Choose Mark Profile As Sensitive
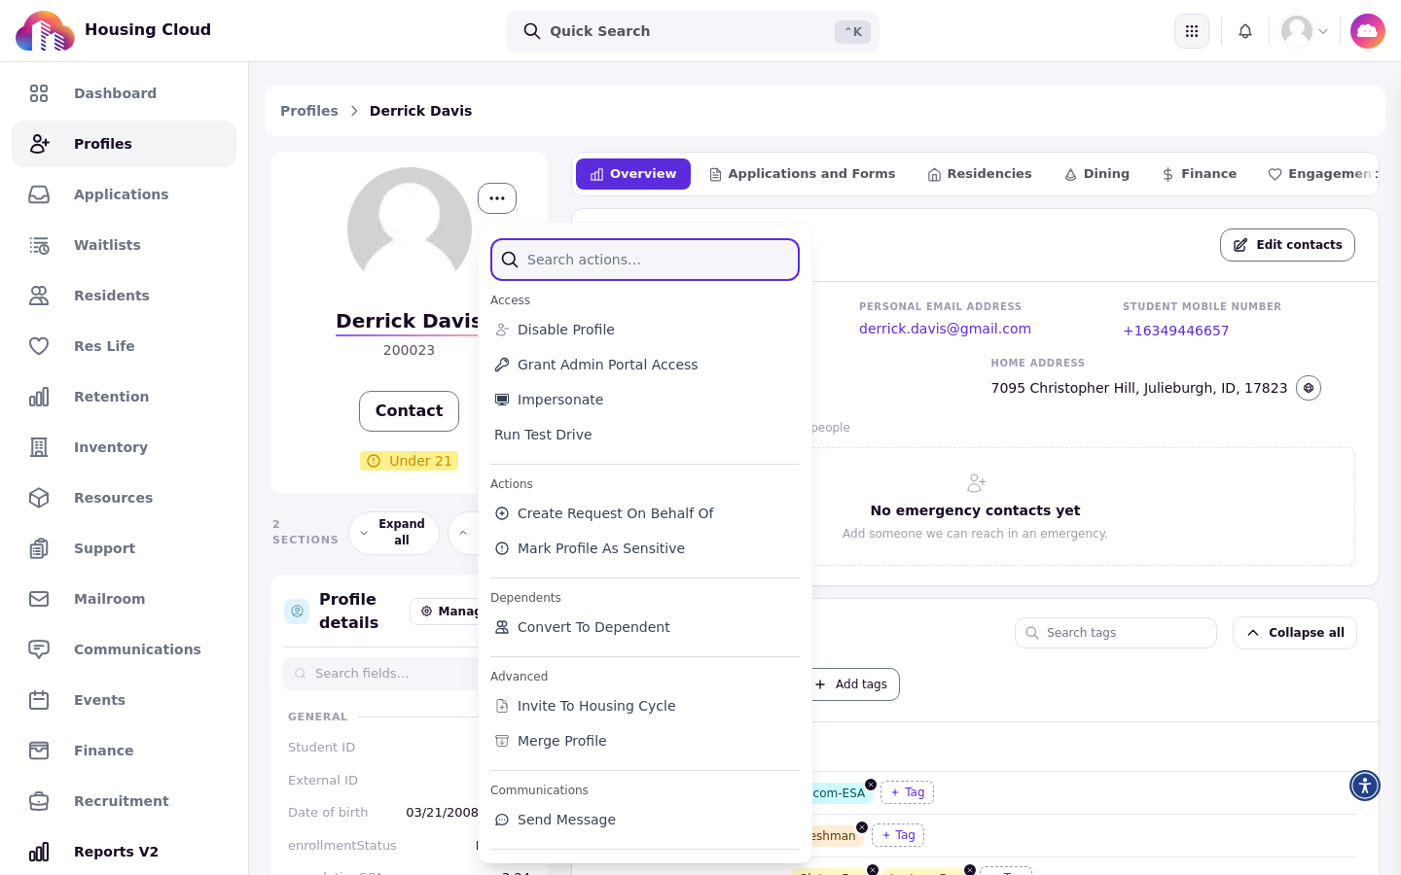Viewport: 1401px width, 875px height. (645, 548)
